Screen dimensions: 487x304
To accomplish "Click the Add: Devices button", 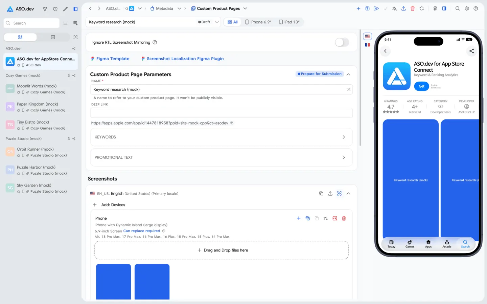I will [x=109, y=205].
